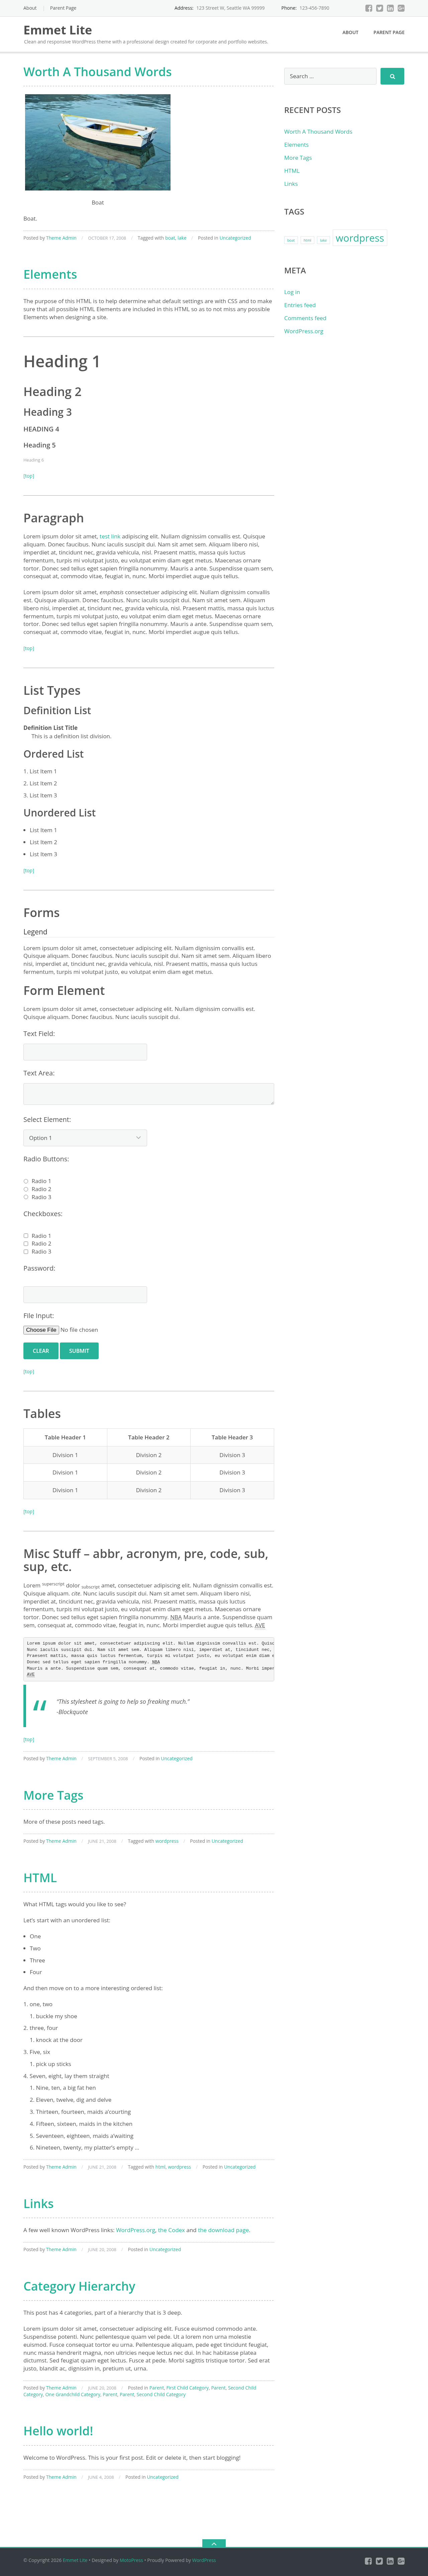428x2576 pixels.
Task: Click the Phone: 123-456-7890 text in the top bar
Action: 305,8
